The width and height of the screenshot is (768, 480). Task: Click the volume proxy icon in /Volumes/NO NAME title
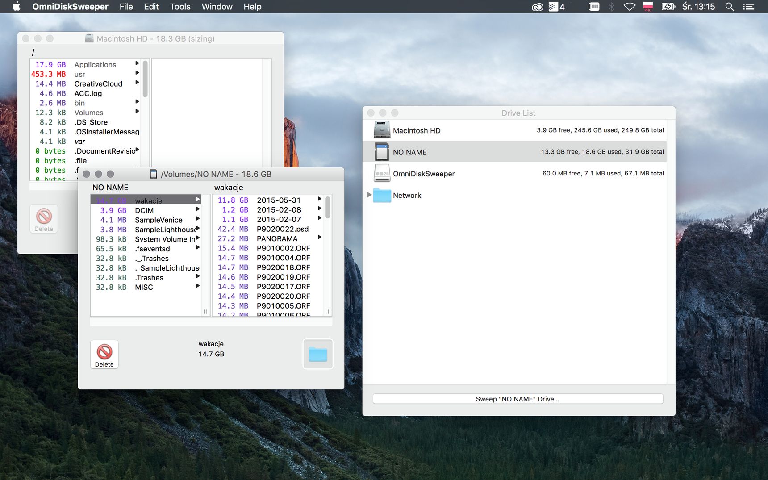pyautogui.click(x=153, y=174)
